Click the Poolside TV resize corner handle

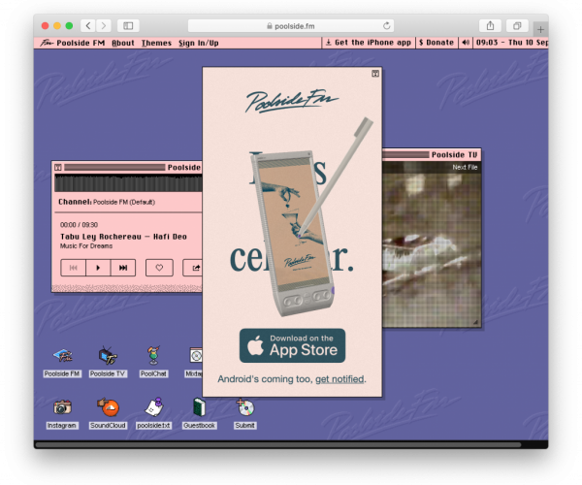click(476, 322)
